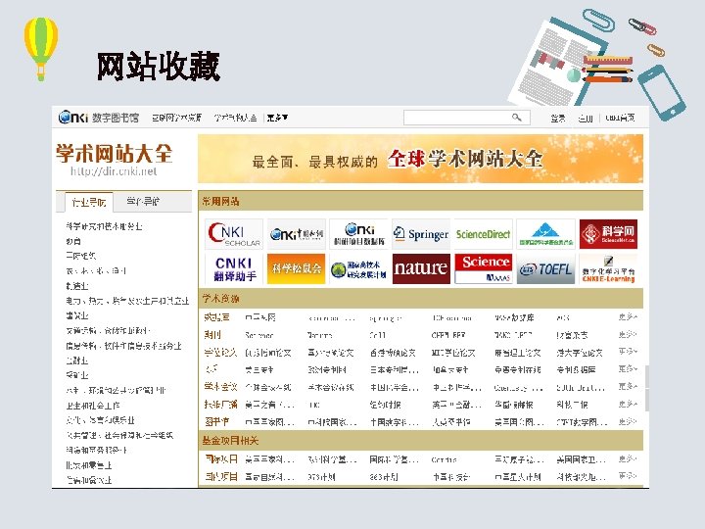Select 卫生和社会工作 in the industry list

93,406
